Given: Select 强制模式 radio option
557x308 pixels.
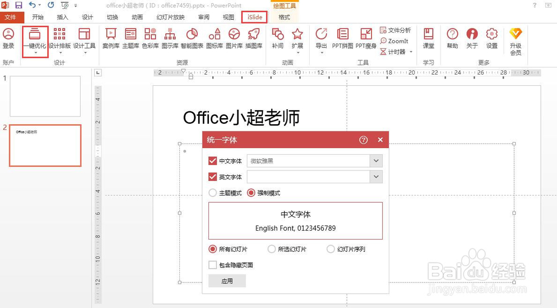Looking at the screenshot, I should [x=251, y=193].
